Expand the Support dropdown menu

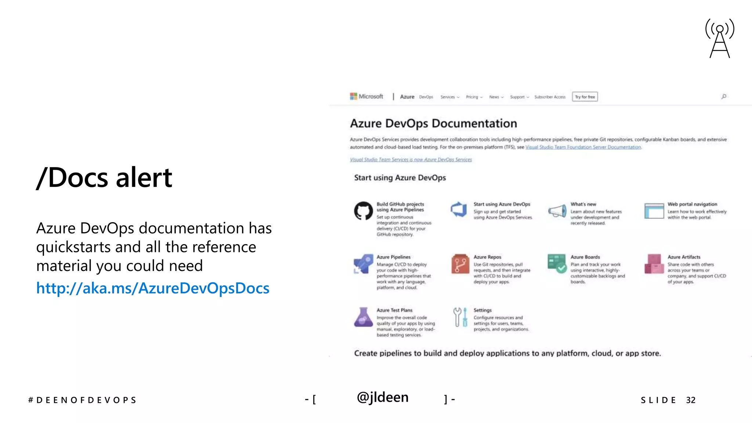click(520, 97)
